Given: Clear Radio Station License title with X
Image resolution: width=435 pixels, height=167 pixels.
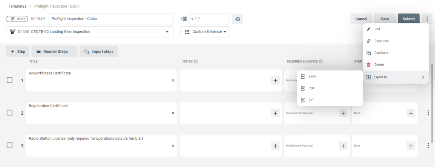Looking at the screenshot, I should 173,146.
